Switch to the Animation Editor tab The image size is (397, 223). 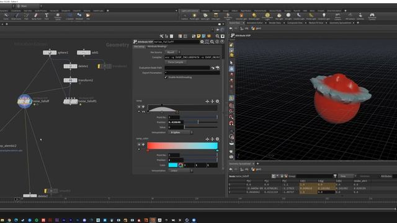click(x=255, y=23)
